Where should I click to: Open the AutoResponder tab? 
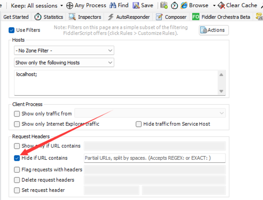click(x=129, y=17)
